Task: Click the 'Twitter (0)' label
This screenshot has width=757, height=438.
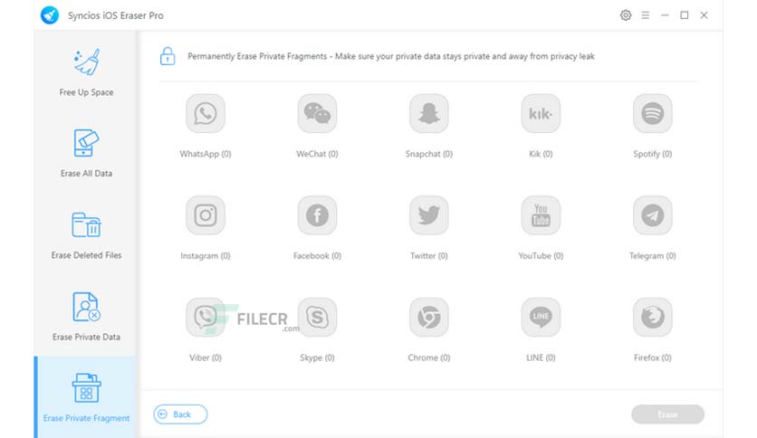Action: [x=428, y=256]
